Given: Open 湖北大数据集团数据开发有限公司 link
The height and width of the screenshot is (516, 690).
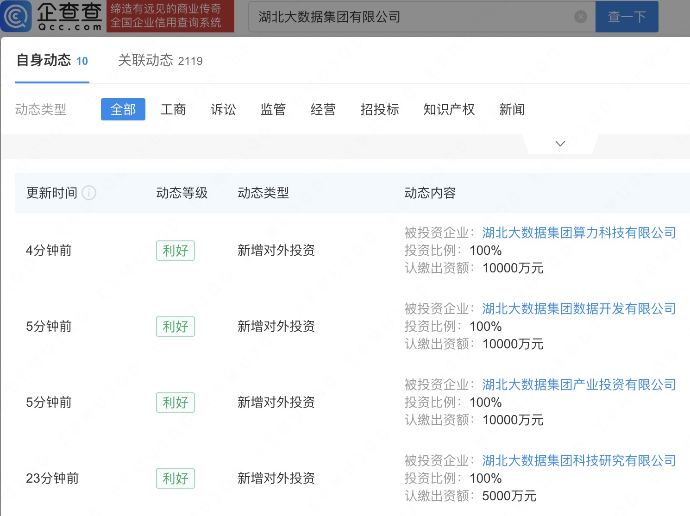Looking at the screenshot, I should (579, 308).
